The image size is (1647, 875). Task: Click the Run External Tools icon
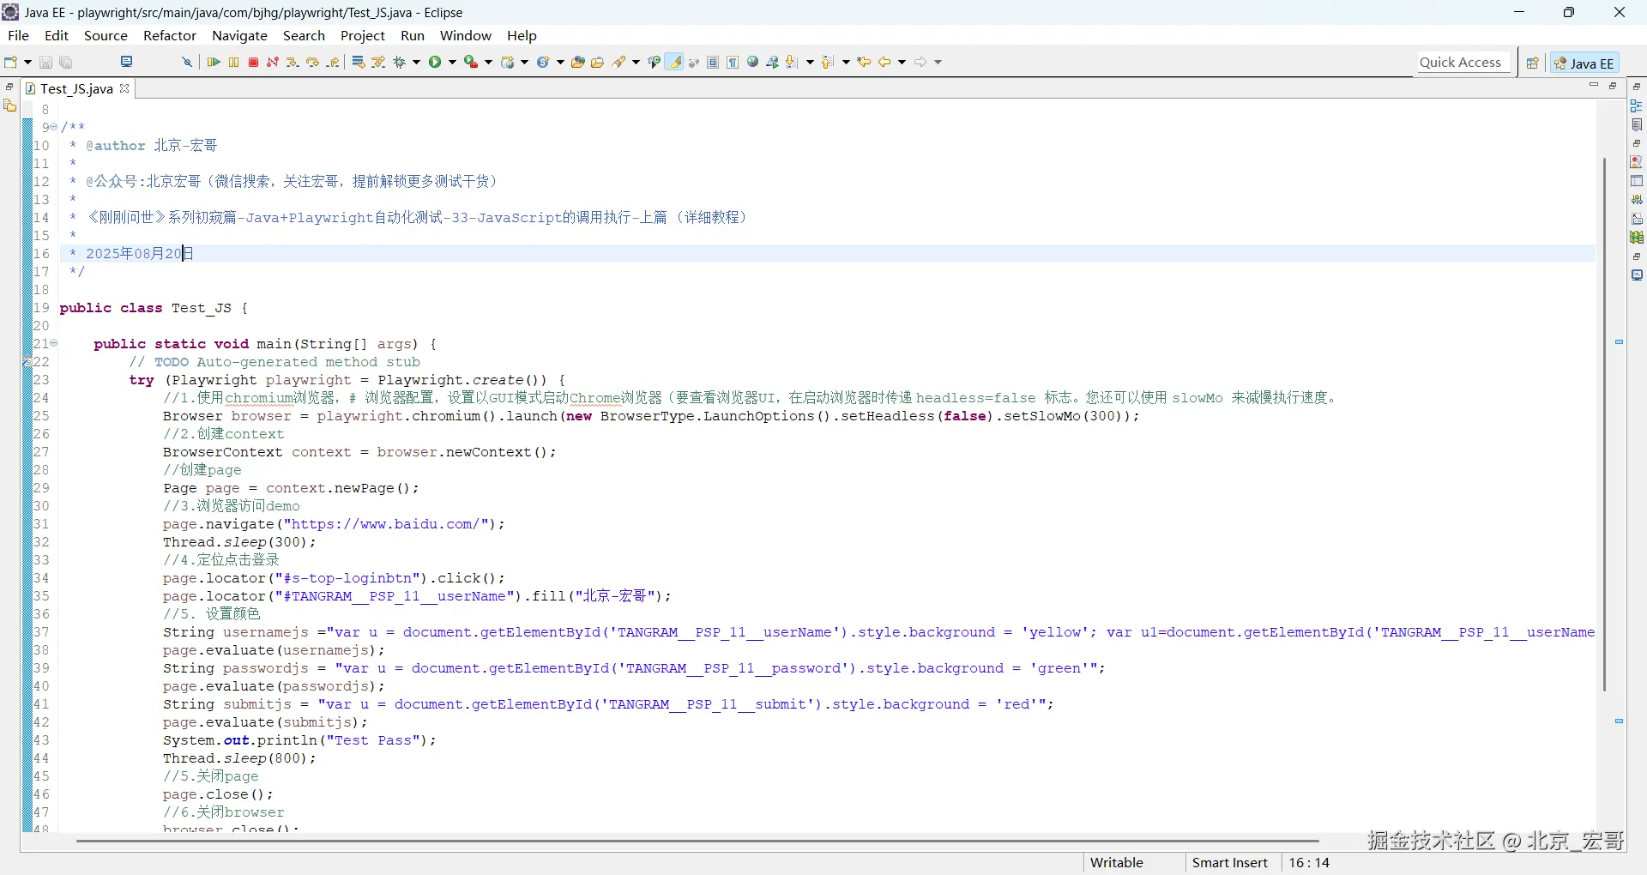pos(471,62)
